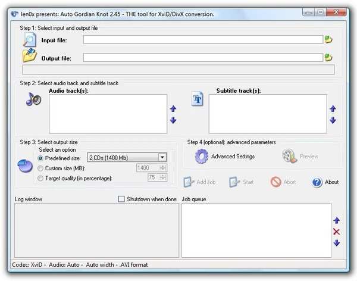Move audio track down with blue arrow
357x281 pixels.
173,120
